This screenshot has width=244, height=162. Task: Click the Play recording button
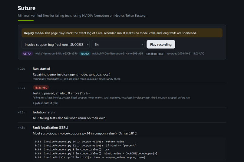(x=161, y=44)
